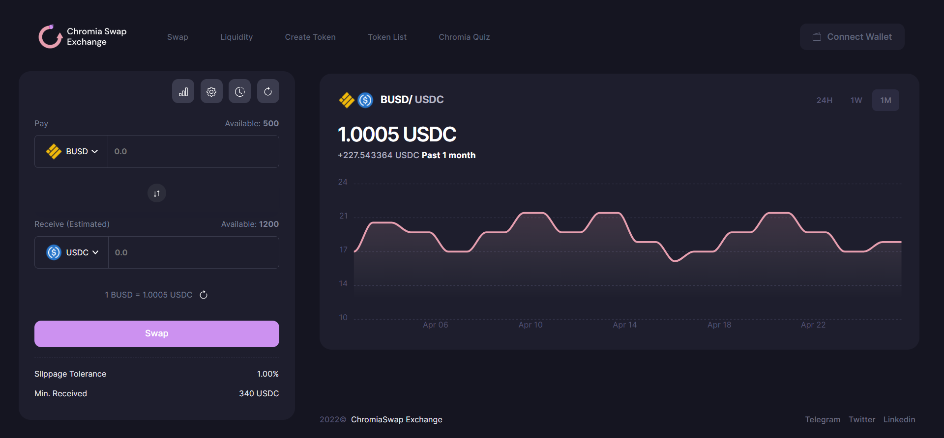Select the 1M chart range
This screenshot has width=944, height=438.
(885, 100)
